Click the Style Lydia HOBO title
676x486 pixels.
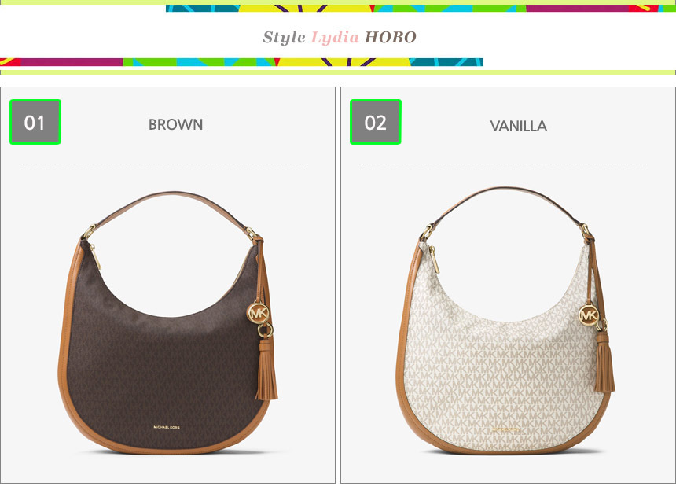[x=340, y=38]
